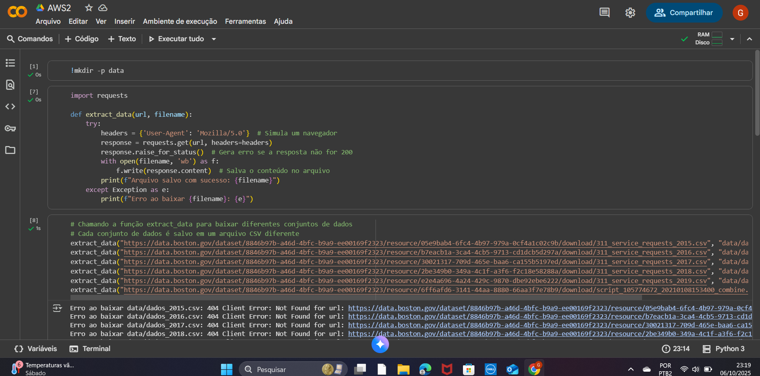
Task: Open the comments icon in header
Action: click(x=604, y=13)
